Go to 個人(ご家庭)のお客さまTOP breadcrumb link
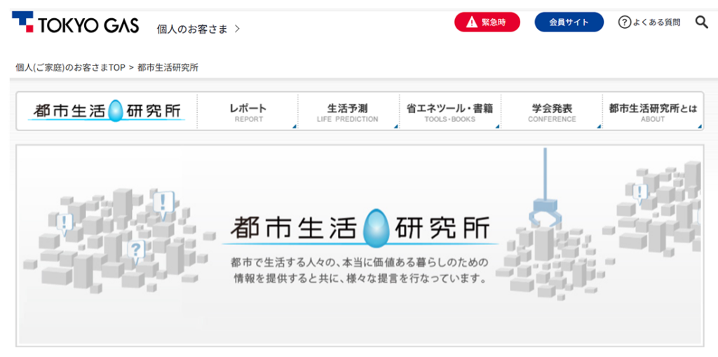This screenshot has width=718, height=357. [70, 67]
